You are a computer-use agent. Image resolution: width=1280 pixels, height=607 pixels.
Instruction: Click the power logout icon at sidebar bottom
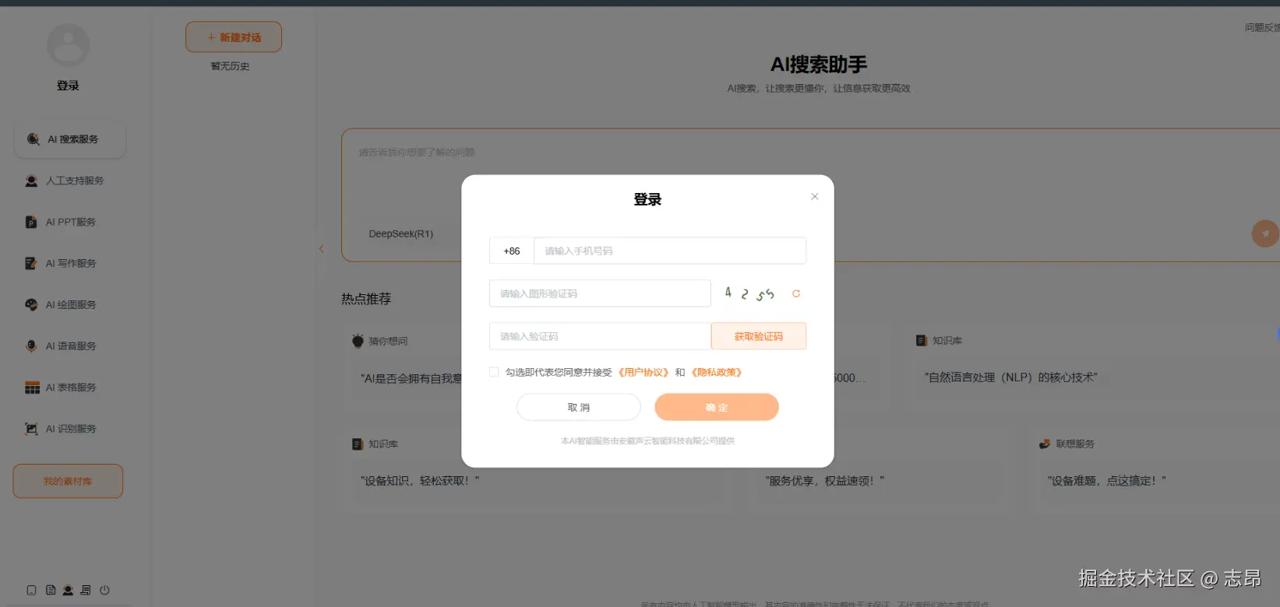point(104,590)
